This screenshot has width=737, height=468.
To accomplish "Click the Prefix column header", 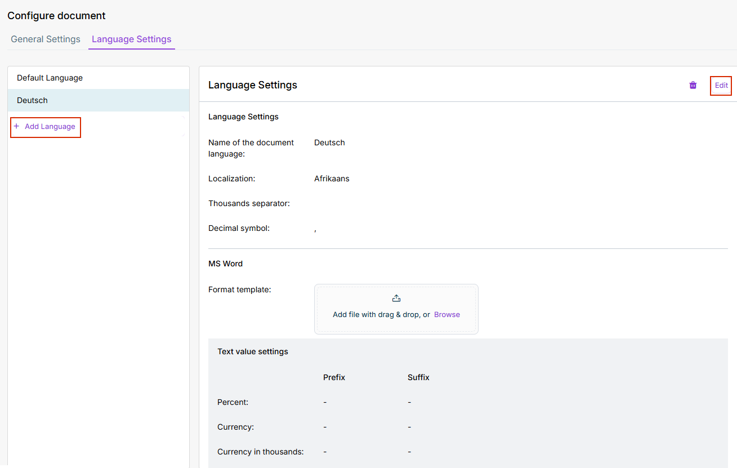I will pyautogui.click(x=334, y=377).
